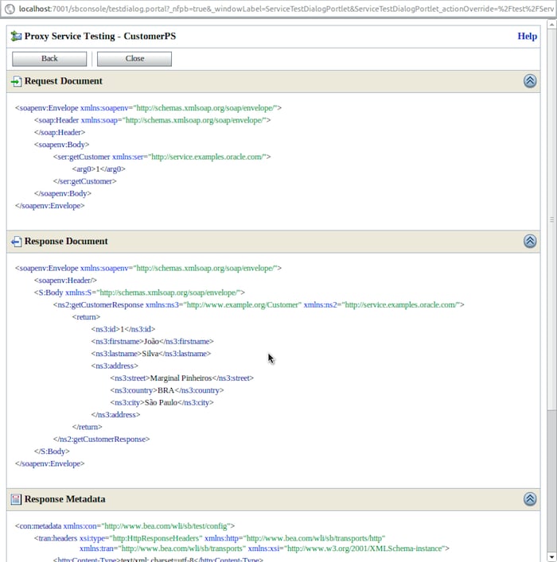Viewport: 557px width, 562px height.
Task: Click the tran:headers xsi:type line
Action: (x=209, y=538)
